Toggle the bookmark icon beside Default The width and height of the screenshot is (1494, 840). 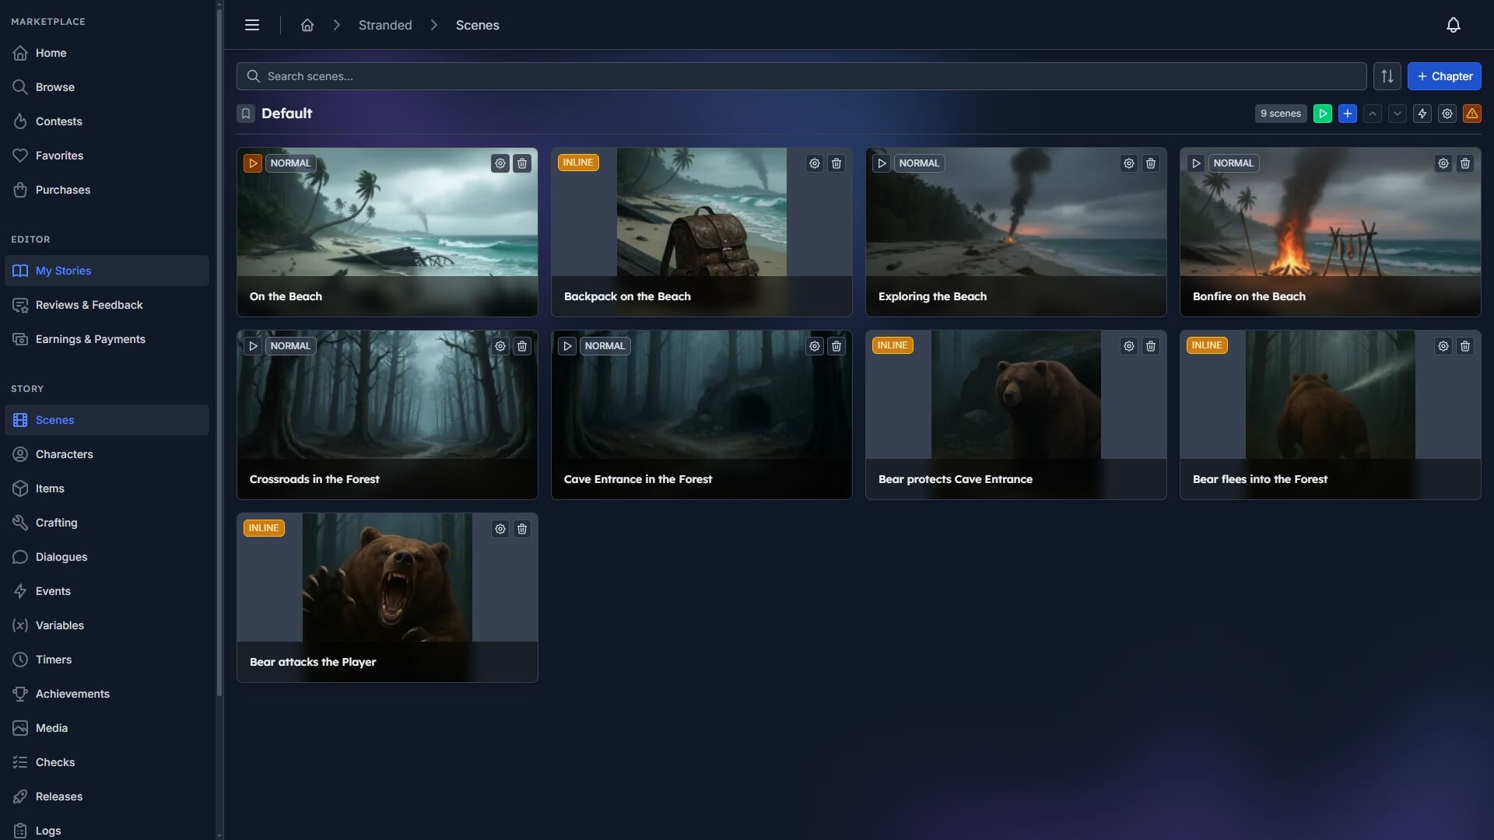[x=246, y=114]
